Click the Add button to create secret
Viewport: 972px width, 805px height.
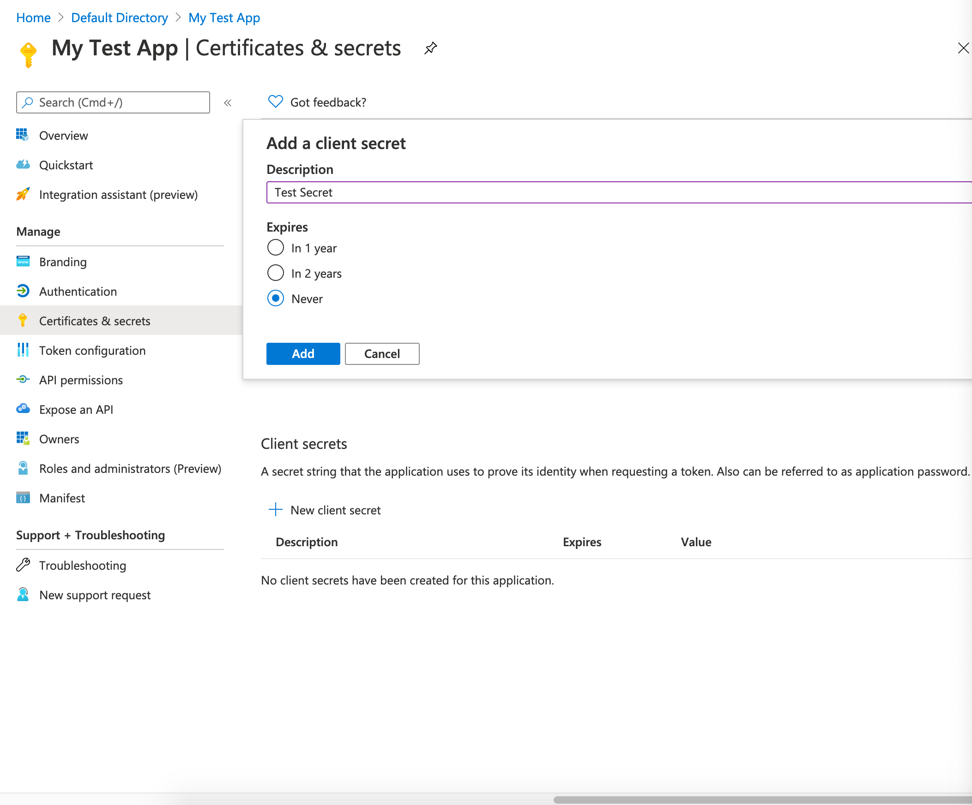[x=303, y=354]
